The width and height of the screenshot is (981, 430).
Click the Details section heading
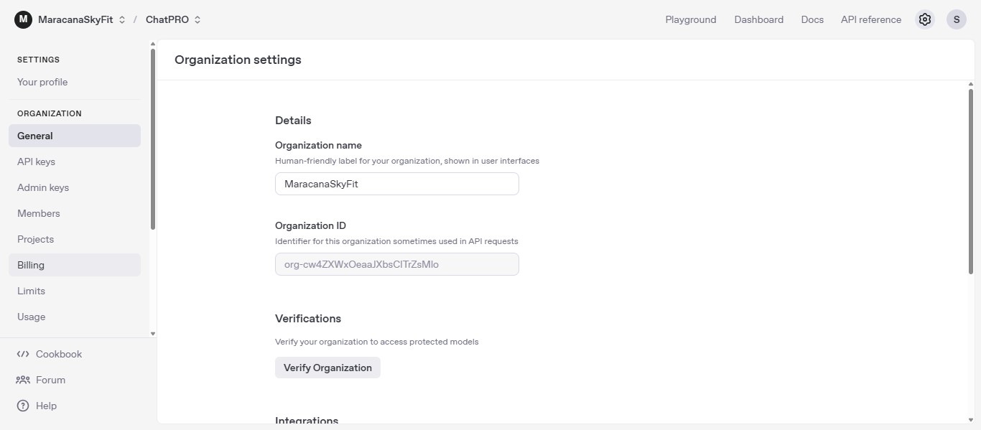coord(293,120)
